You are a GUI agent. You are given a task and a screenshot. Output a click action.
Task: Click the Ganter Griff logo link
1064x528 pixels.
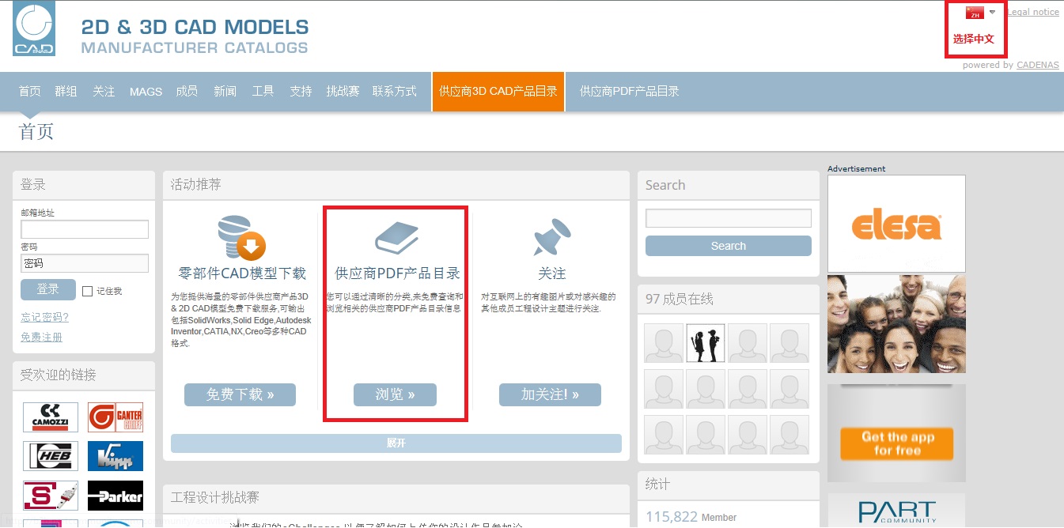115,417
